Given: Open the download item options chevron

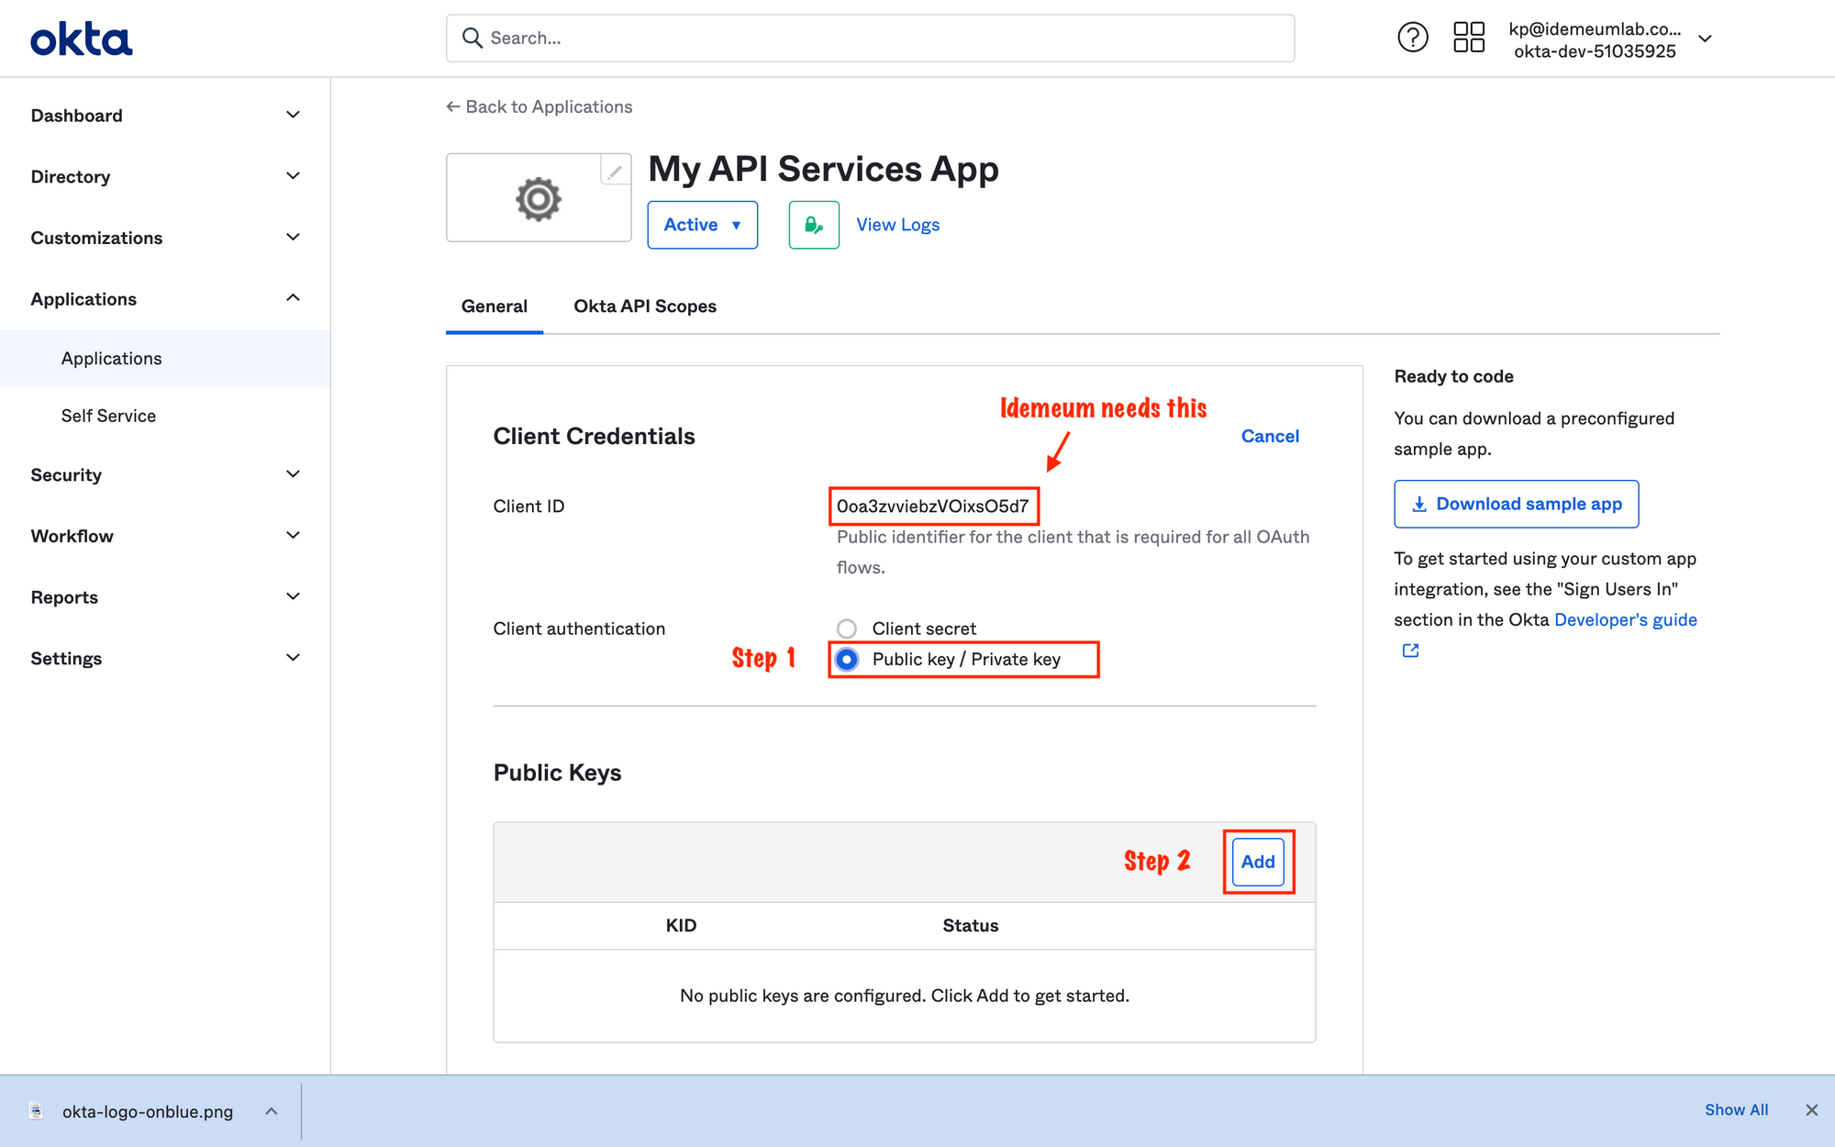Looking at the screenshot, I should pos(272,1111).
